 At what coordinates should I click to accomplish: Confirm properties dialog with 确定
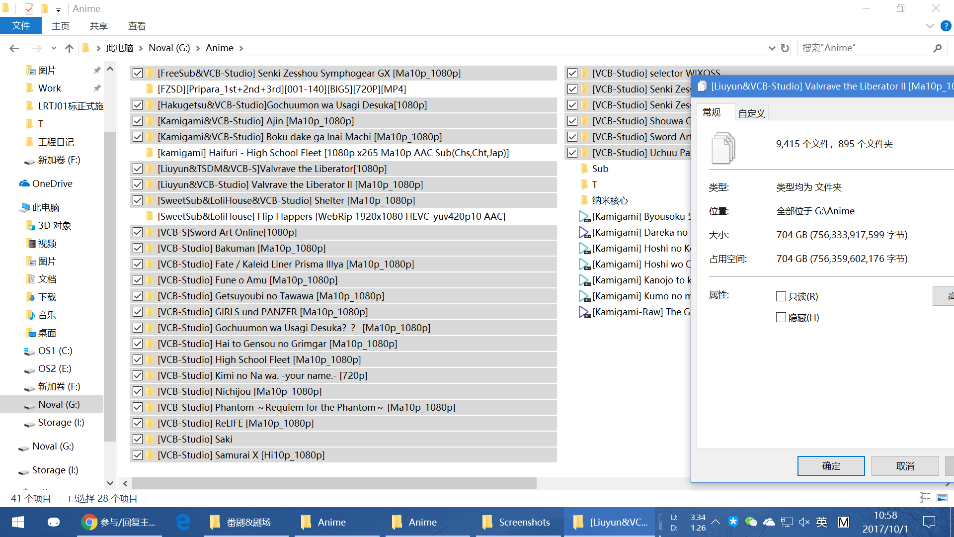[x=831, y=466]
